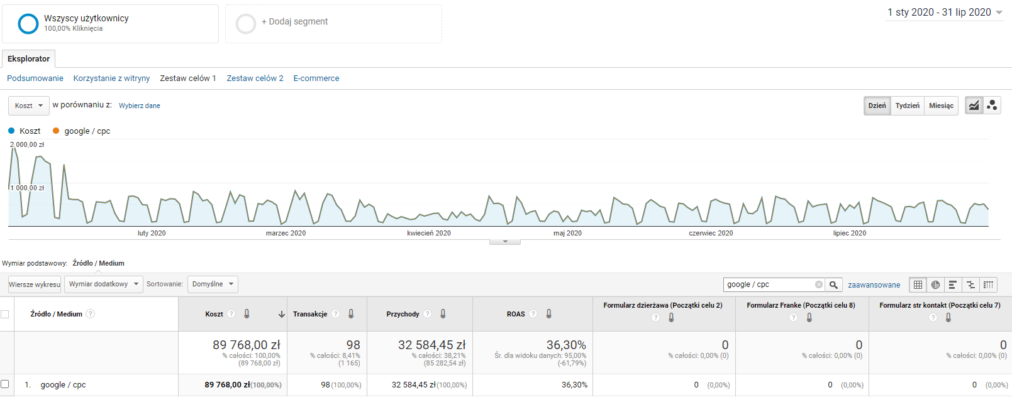Clear the google / cpc search filter

818,284
